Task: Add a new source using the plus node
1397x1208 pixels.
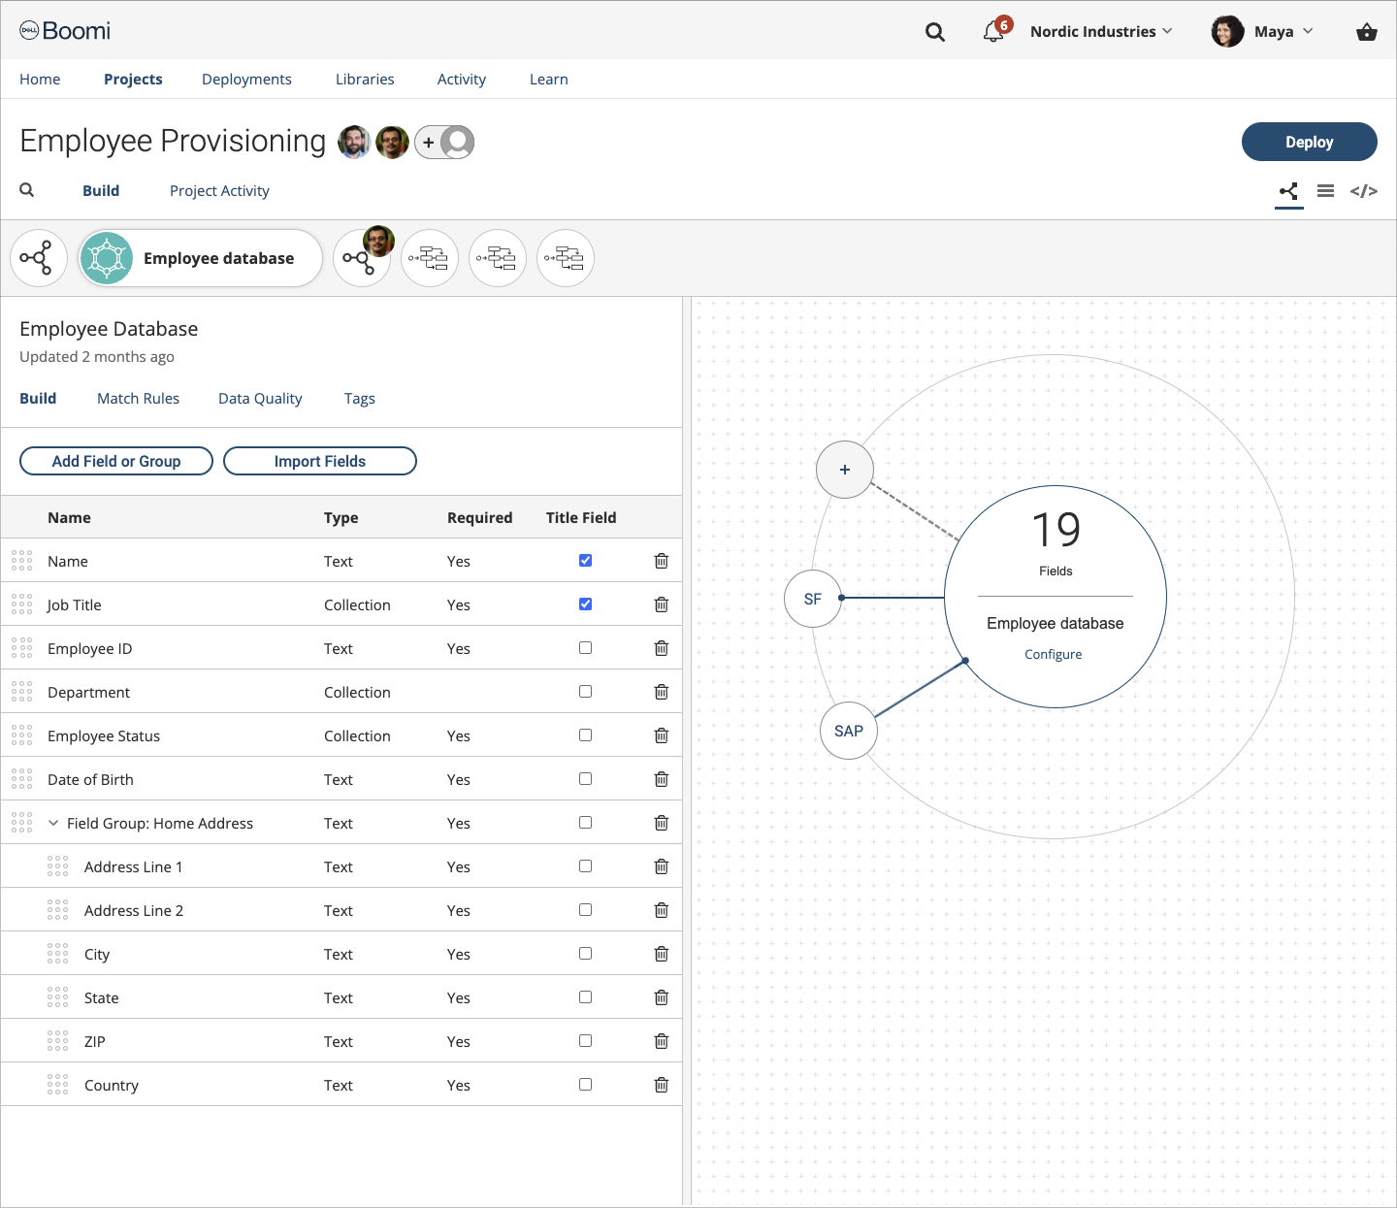Action: tap(845, 470)
